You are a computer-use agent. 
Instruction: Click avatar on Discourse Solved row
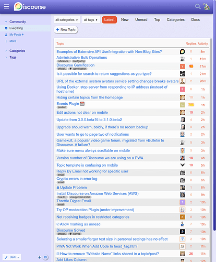click(182, 232)
